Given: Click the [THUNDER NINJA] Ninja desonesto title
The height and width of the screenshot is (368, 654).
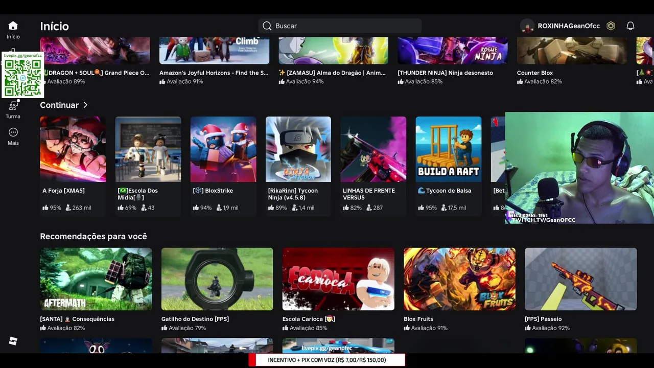Looking at the screenshot, I should [446, 73].
